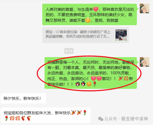Open the quoted 薇宝 Tibetan dance message
The height and width of the screenshot is (125, 153).
(86, 35)
